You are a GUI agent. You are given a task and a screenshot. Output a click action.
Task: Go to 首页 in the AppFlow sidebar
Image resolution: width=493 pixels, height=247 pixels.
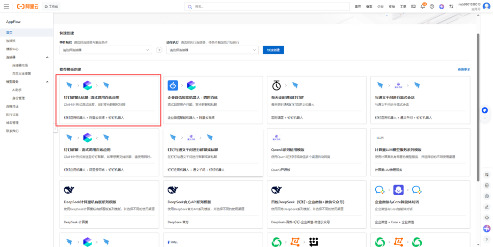[26, 33]
